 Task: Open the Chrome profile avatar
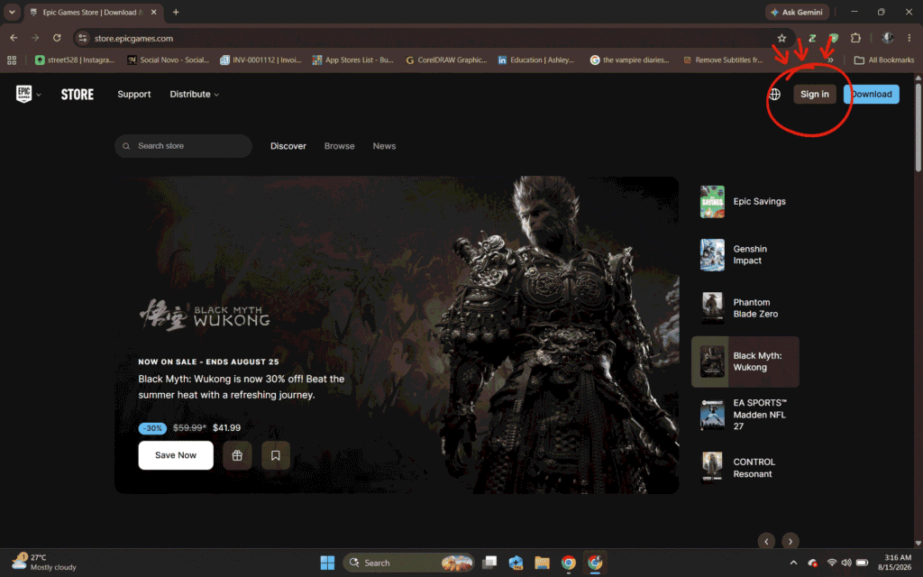pyautogui.click(x=887, y=38)
